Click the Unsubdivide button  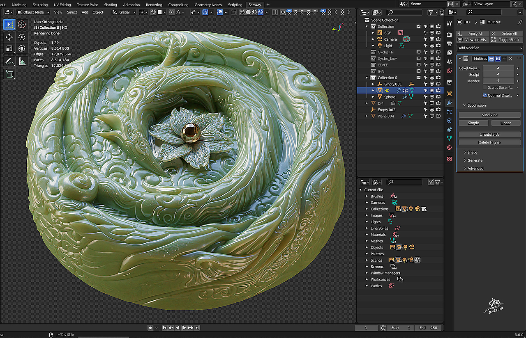[489, 135]
